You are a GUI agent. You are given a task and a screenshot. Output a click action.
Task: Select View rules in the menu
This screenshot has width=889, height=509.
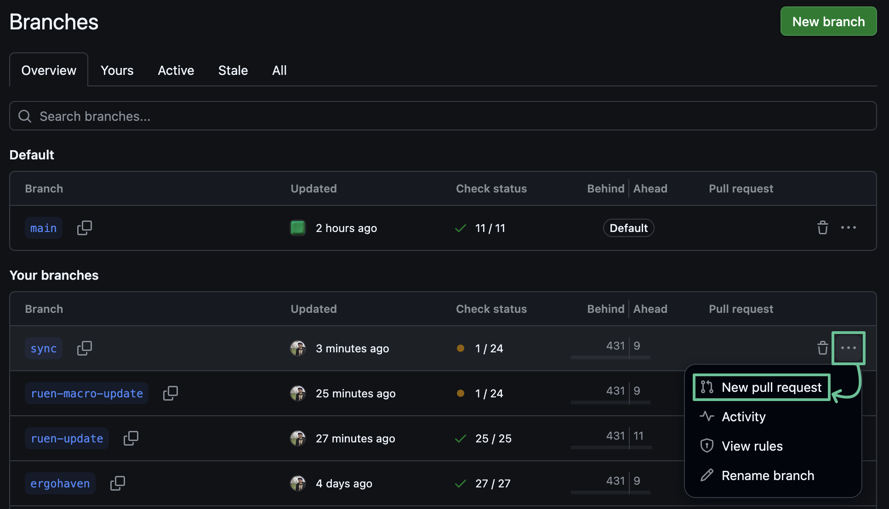pos(752,446)
